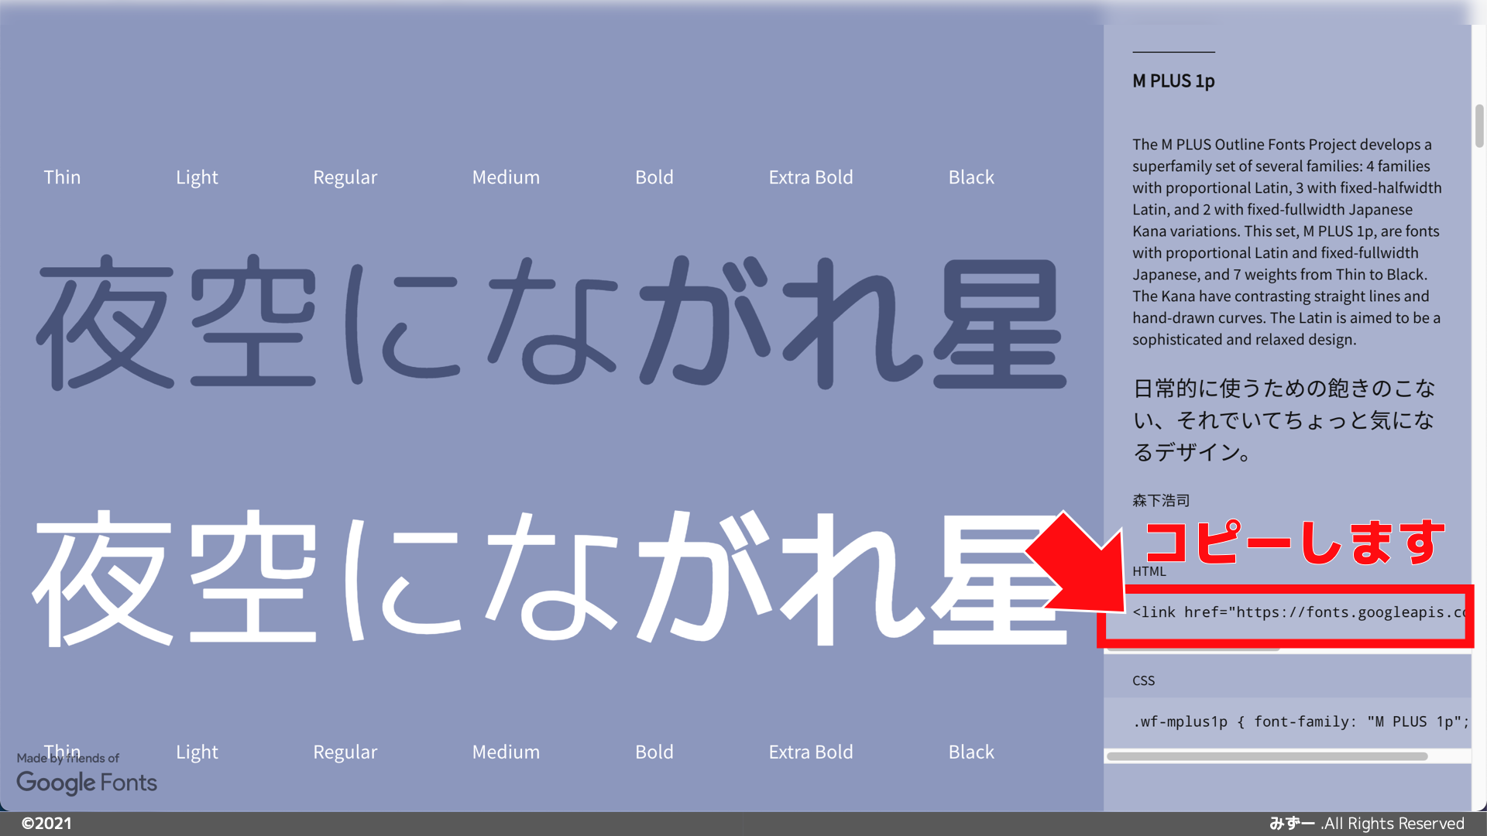Click the English M PLUS description paragraph
The height and width of the screenshot is (836, 1487).
coord(1287,242)
